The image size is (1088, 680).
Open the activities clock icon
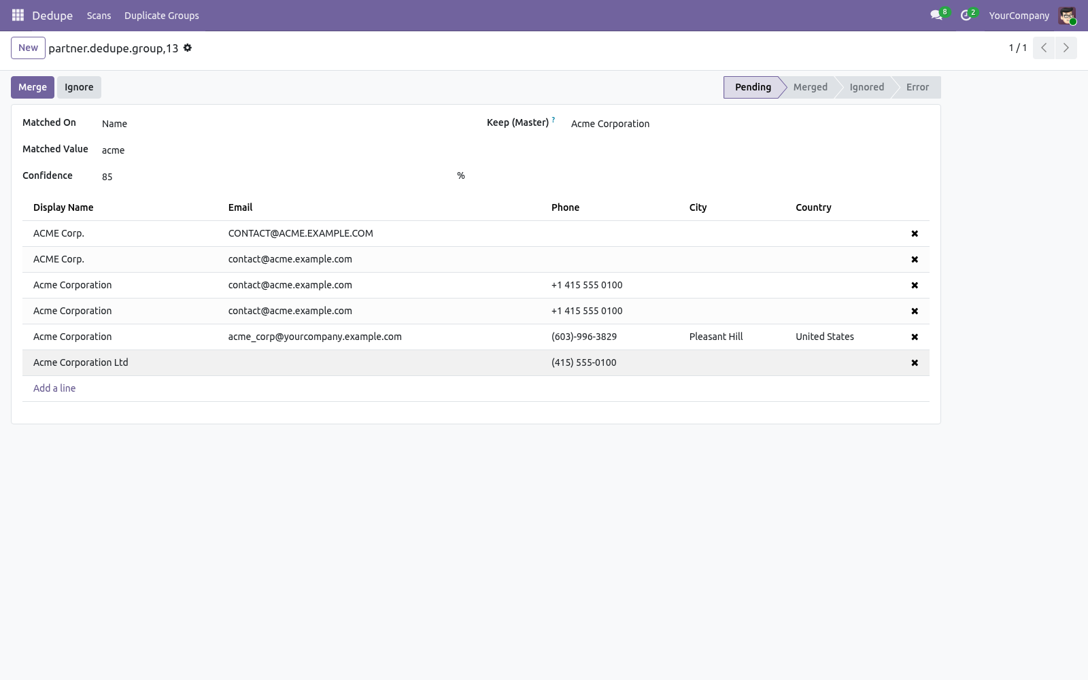(966, 15)
